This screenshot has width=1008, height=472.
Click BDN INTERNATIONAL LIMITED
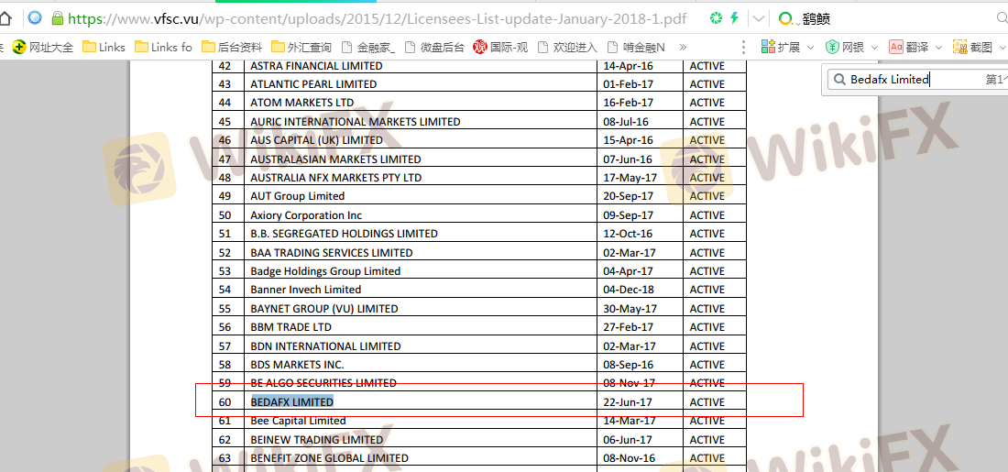coord(325,346)
